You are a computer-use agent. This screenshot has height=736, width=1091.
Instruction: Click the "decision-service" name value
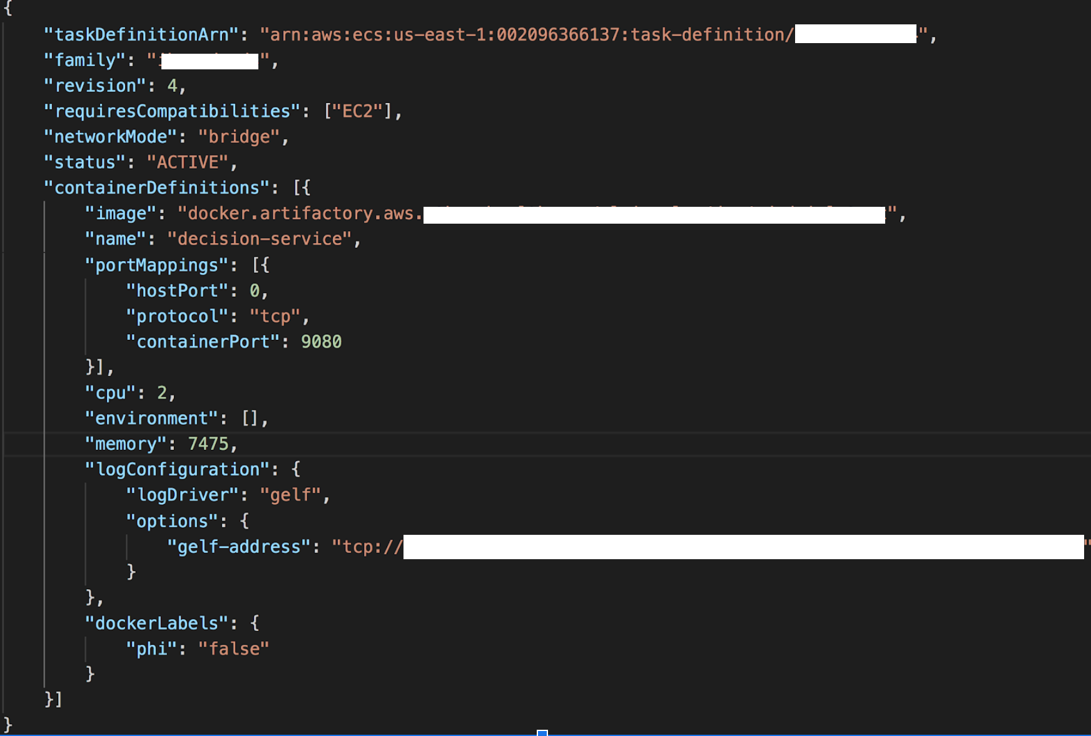point(259,239)
